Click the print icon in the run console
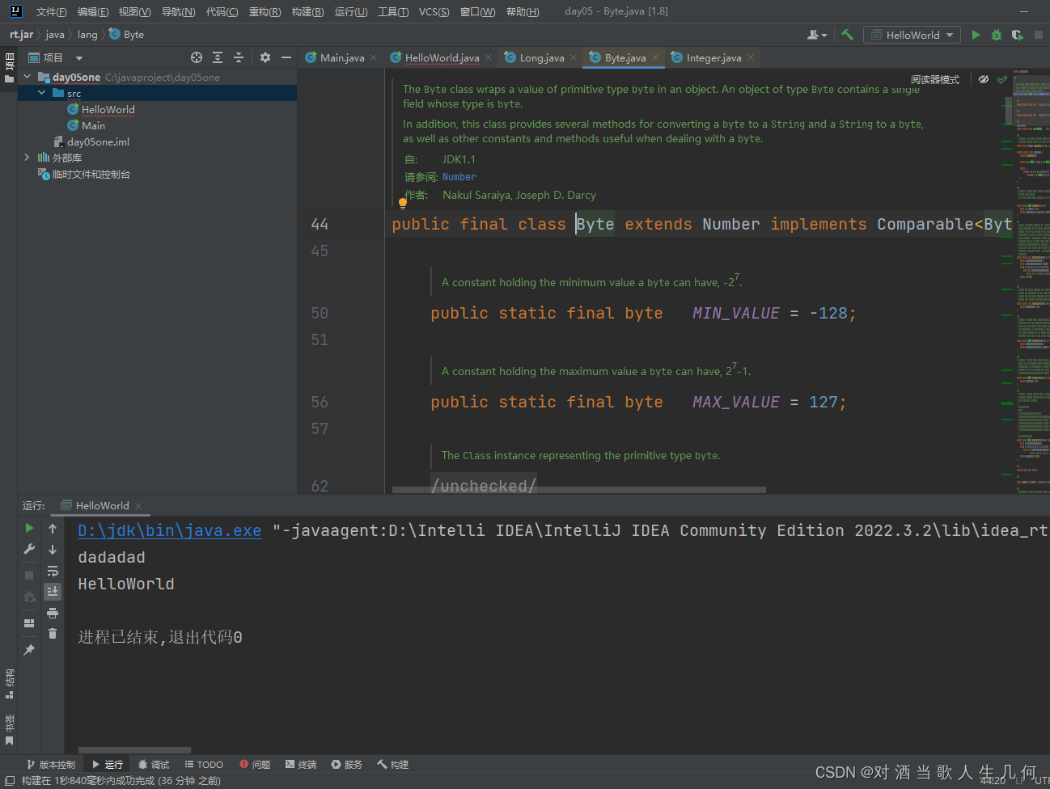Viewport: 1050px width, 789px height. pos(53,613)
